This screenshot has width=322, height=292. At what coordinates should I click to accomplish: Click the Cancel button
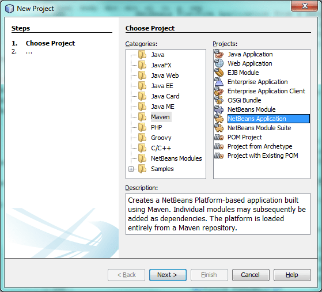pos(251,275)
